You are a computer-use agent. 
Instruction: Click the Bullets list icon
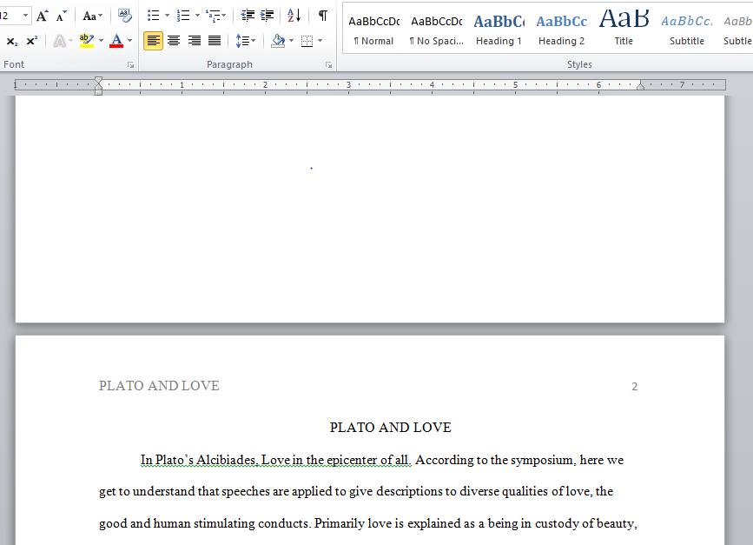154,16
